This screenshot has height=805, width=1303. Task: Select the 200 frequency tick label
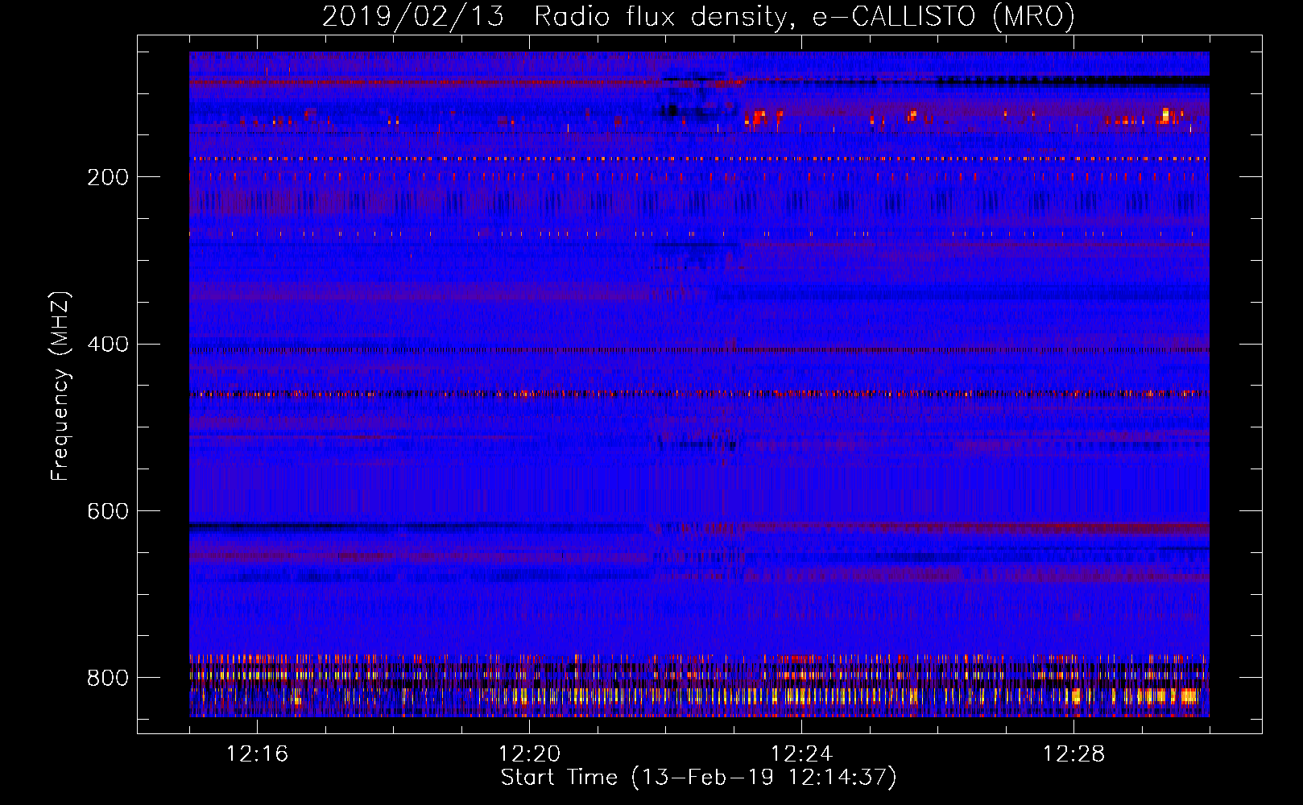[108, 177]
